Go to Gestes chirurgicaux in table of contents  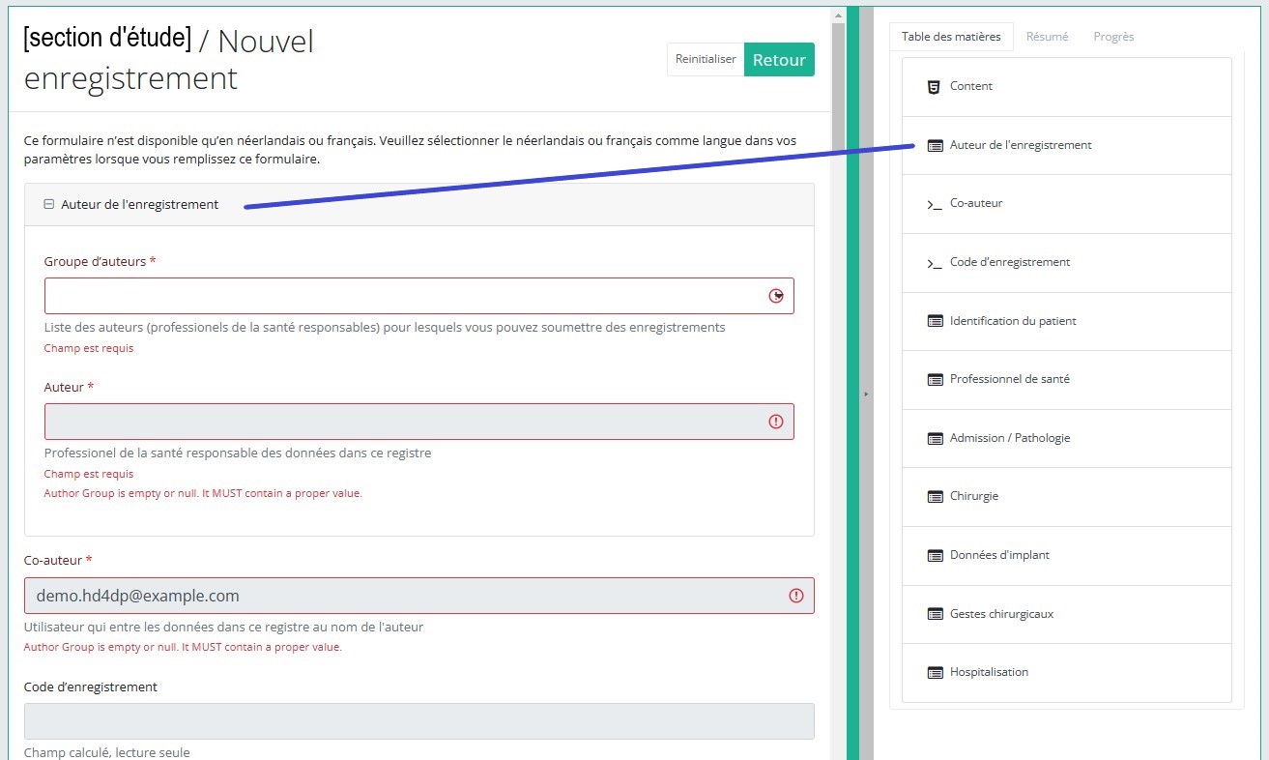1001,614
